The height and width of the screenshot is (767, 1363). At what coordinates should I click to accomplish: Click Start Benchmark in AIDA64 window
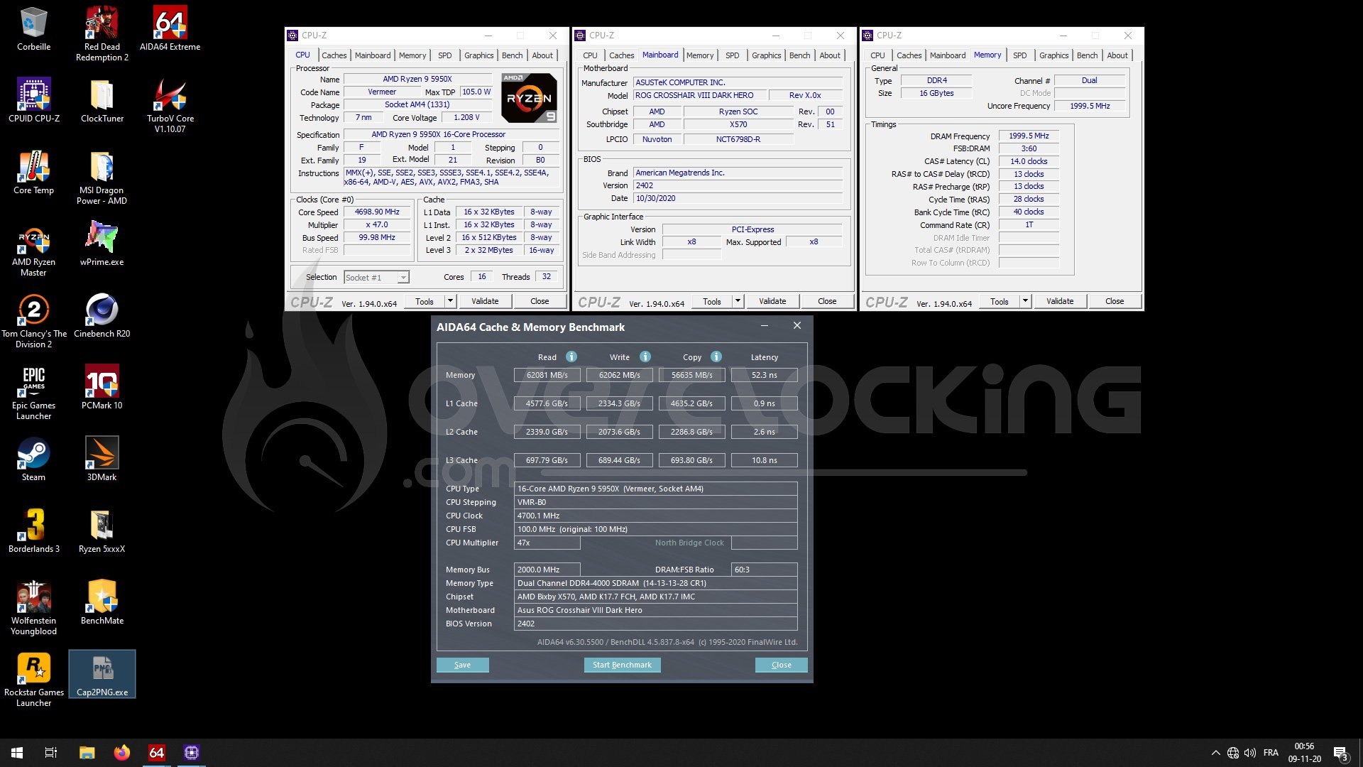pos(622,665)
